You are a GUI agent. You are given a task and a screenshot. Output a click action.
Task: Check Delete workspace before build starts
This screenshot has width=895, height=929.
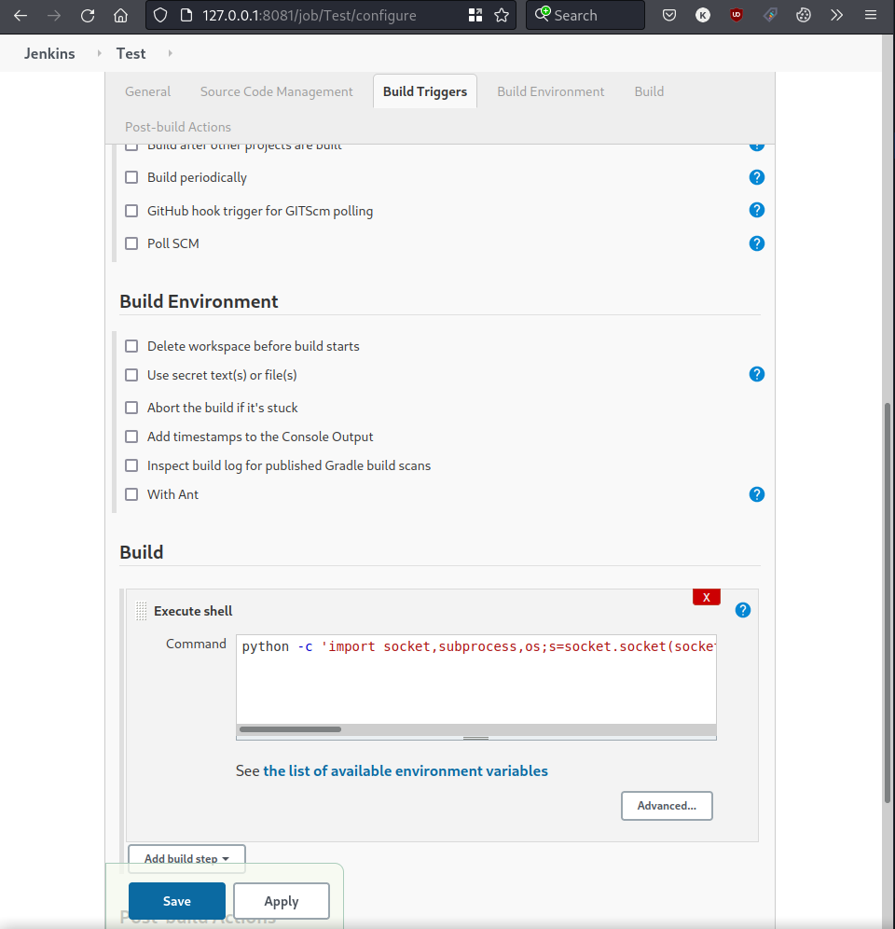(x=131, y=346)
